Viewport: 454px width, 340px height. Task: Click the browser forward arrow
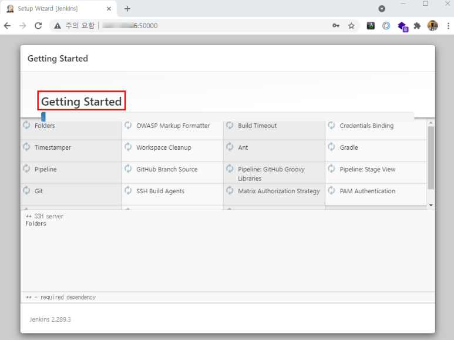coord(22,26)
